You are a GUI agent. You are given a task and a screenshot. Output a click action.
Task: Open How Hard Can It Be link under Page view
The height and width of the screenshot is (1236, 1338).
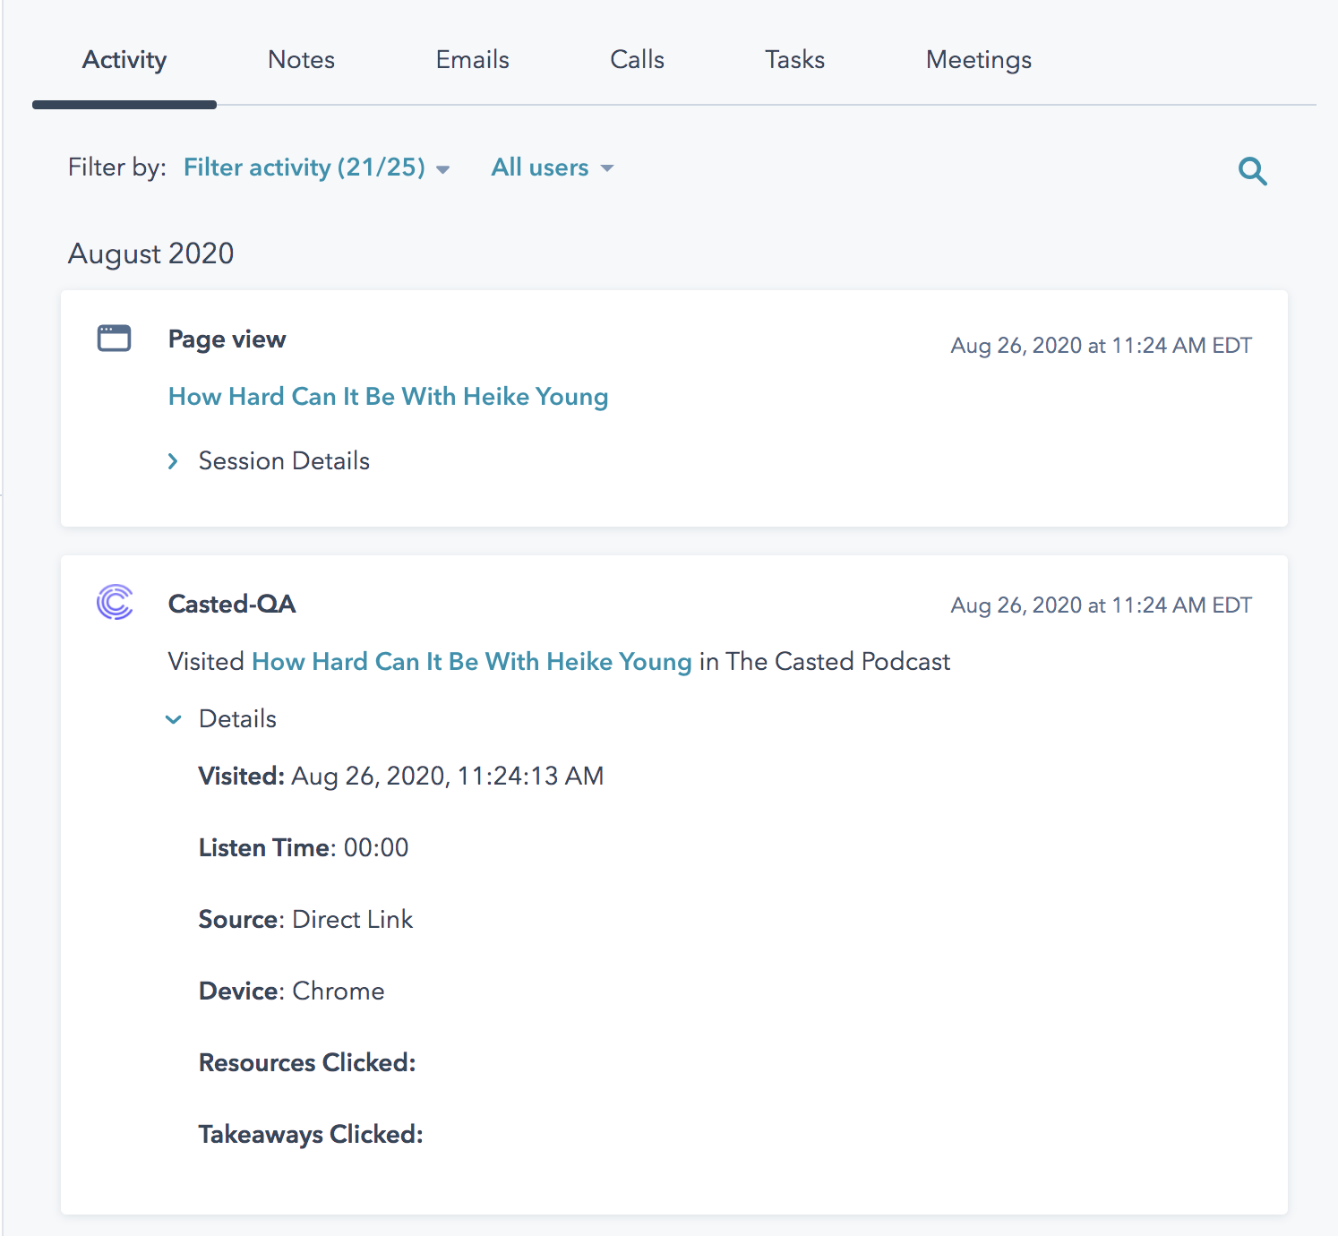(388, 396)
